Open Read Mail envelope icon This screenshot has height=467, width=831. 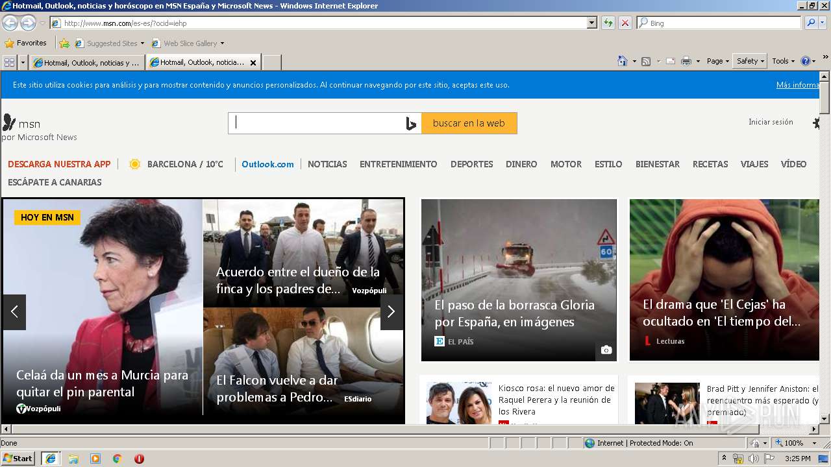[x=671, y=61]
